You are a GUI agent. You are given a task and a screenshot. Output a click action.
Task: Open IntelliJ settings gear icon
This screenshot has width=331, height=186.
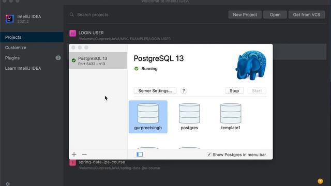click(x=8, y=184)
